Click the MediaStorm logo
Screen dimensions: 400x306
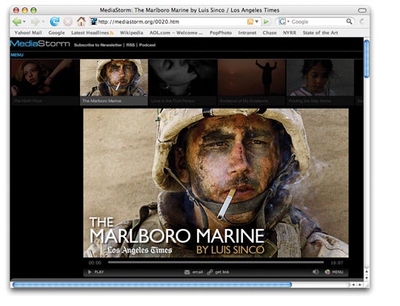(40, 44)
